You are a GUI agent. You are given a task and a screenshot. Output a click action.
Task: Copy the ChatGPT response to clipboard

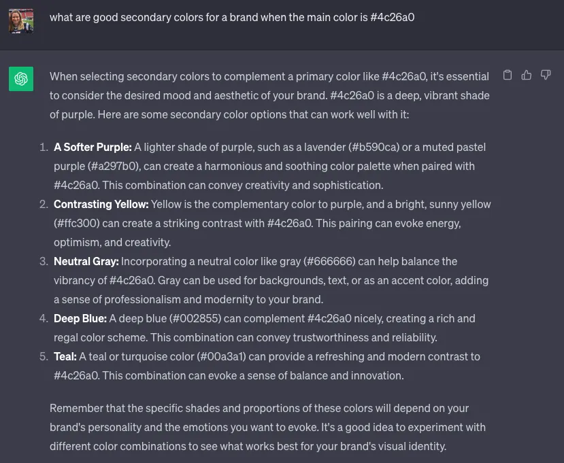[x=507, y=75]
